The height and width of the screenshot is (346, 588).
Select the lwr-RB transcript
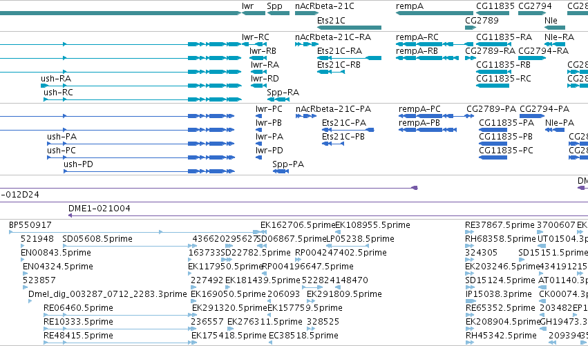[258, 58]
